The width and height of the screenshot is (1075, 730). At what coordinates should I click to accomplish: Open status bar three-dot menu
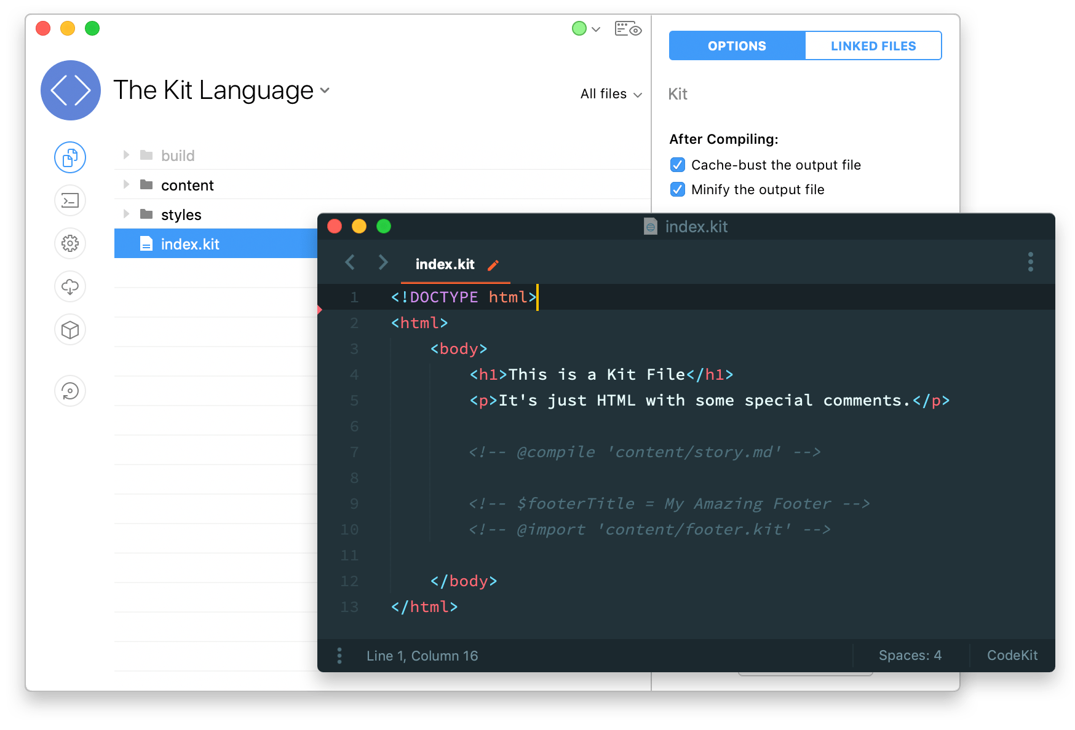(x=339, y=656)
